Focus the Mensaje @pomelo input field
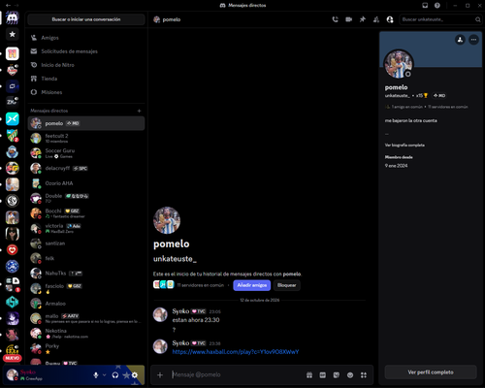This screenshot has height=388, width=485. pos(238,374)
